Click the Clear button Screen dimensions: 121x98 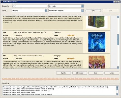(96, 73)
